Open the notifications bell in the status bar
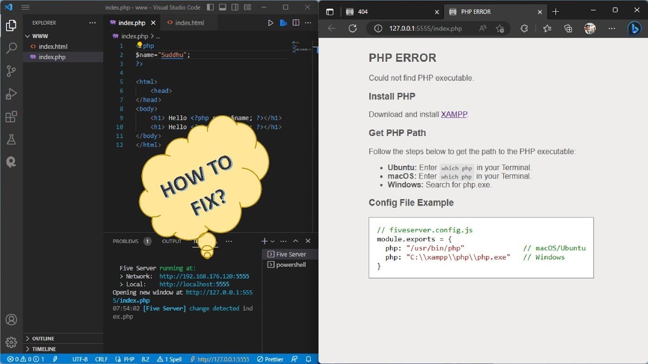This screenshot has width=648, height=364. pos(308,359)
